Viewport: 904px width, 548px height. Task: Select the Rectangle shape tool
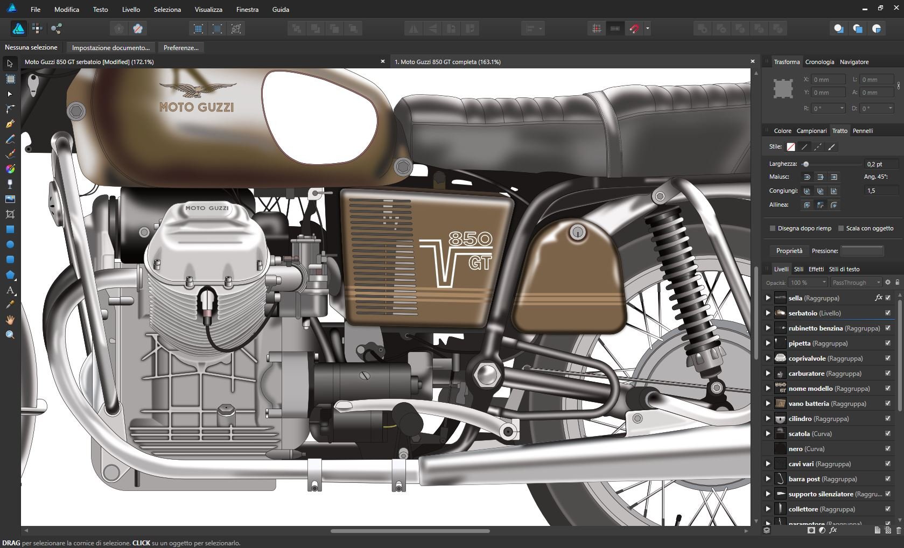pos(10,229)
